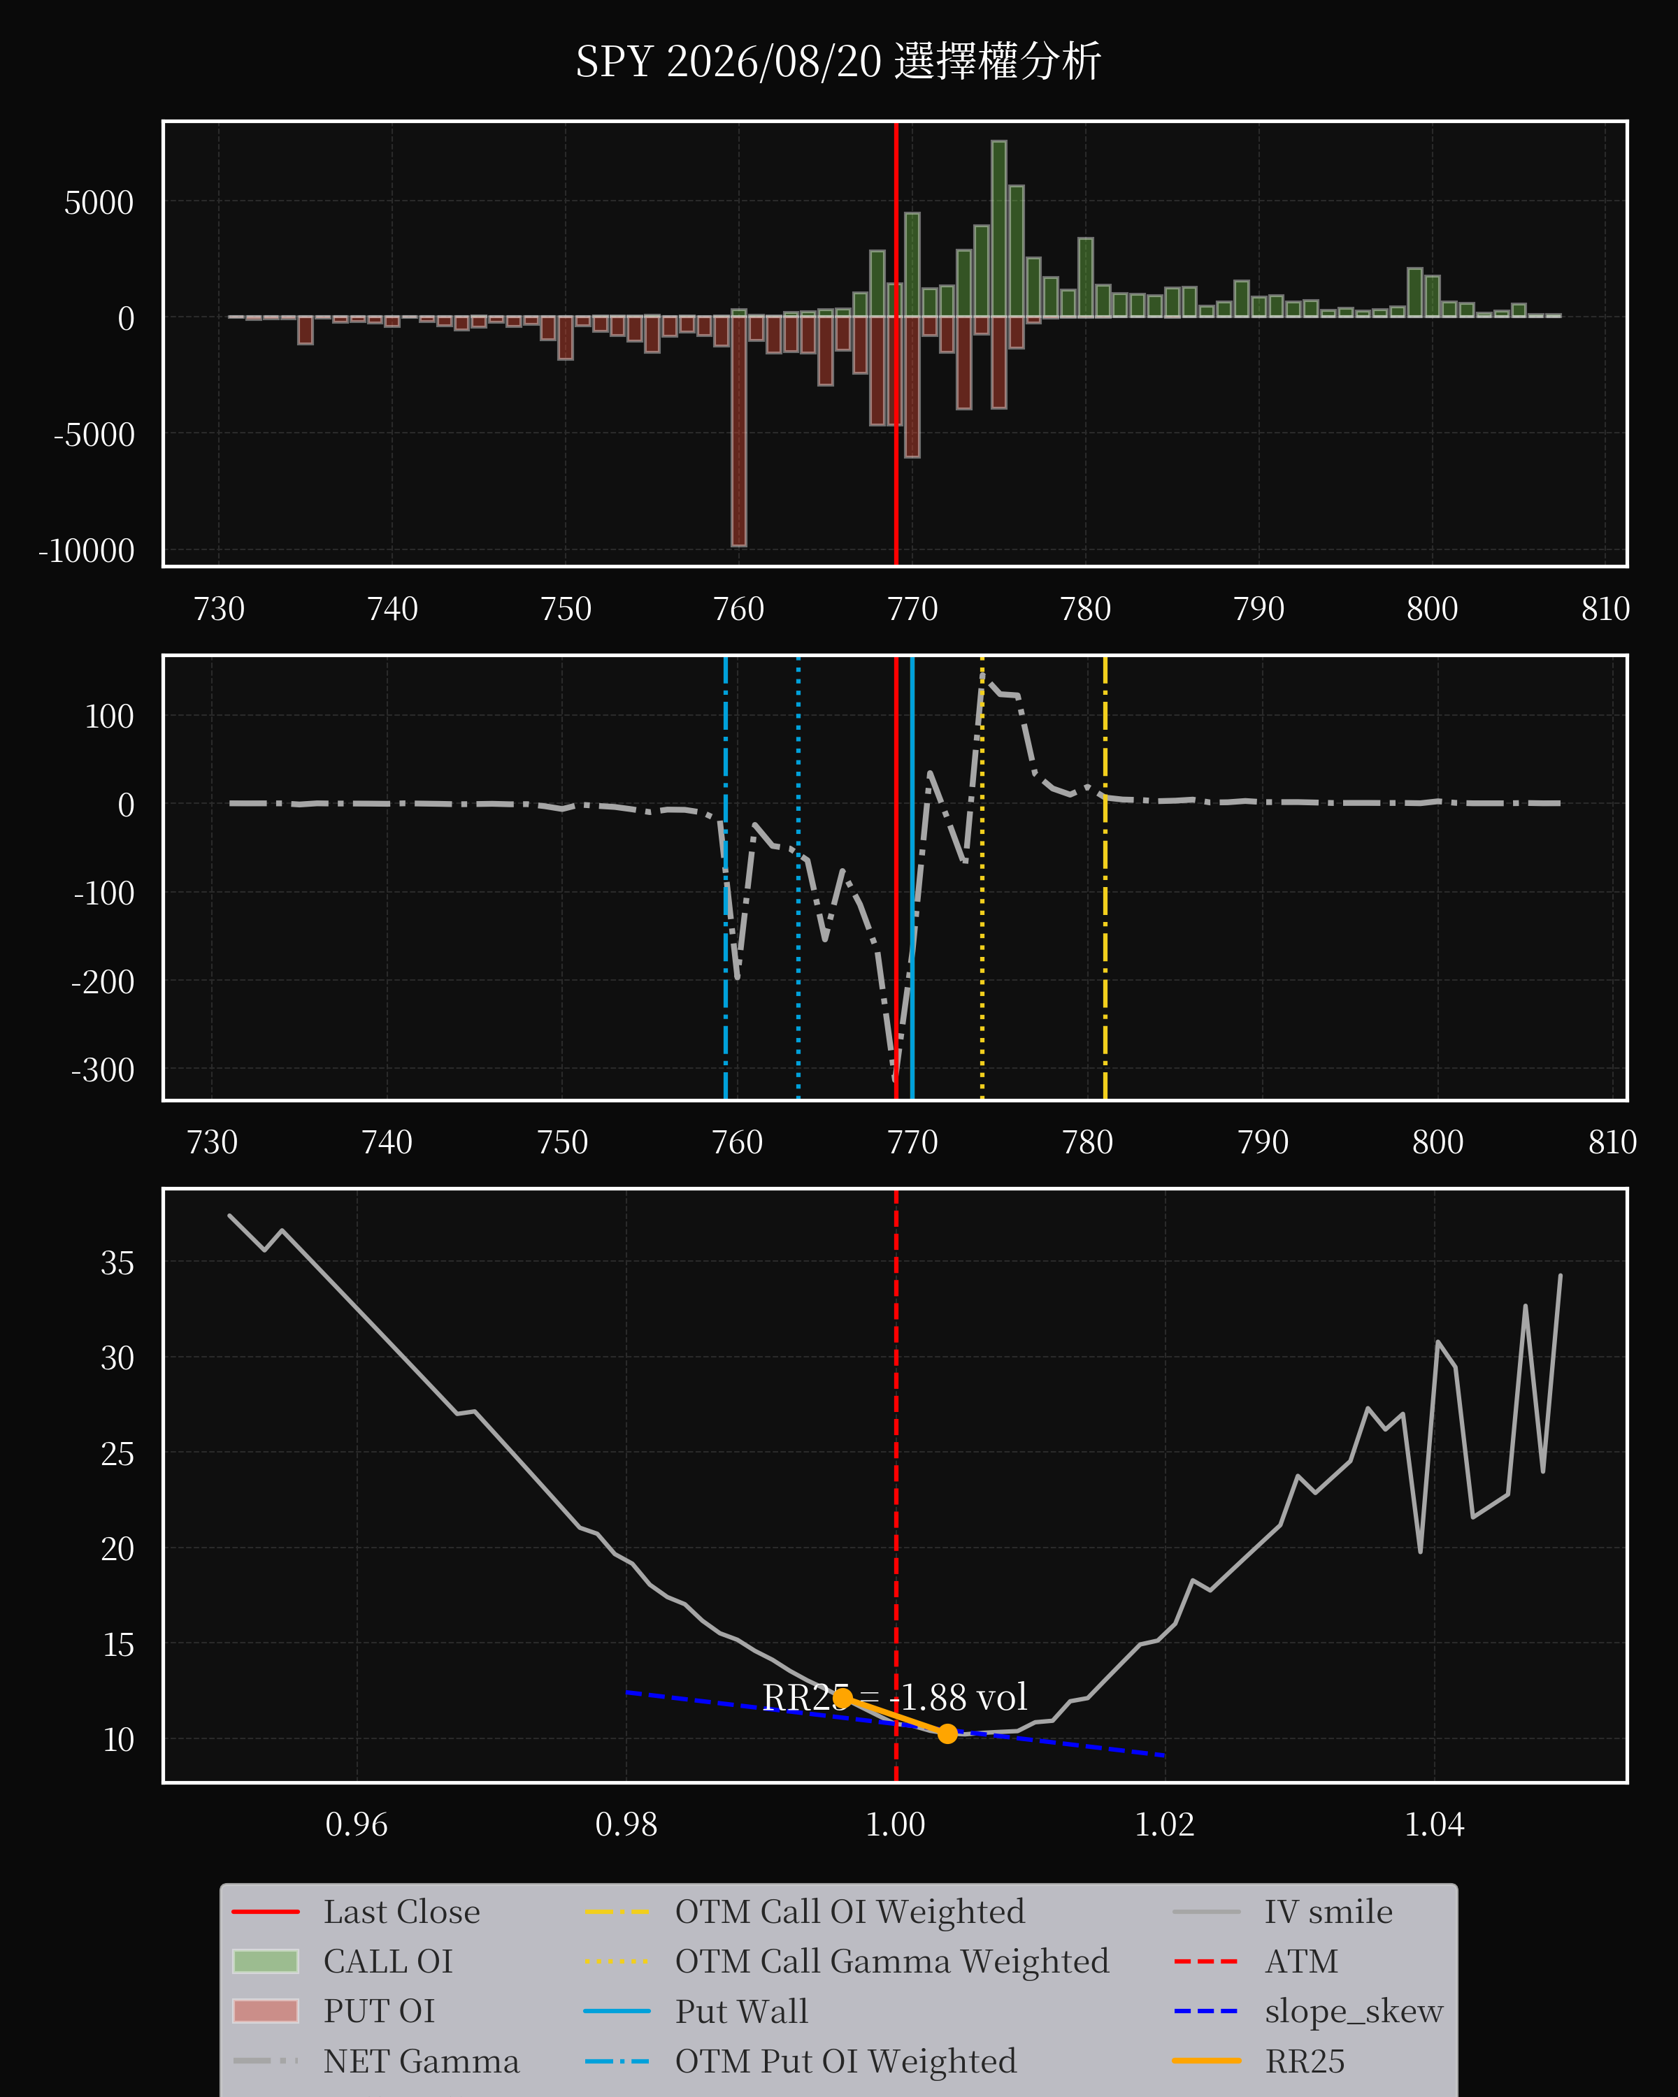Click the IV smile legend entry
1678x2097 pixels.
(x=1282, y=1911)
